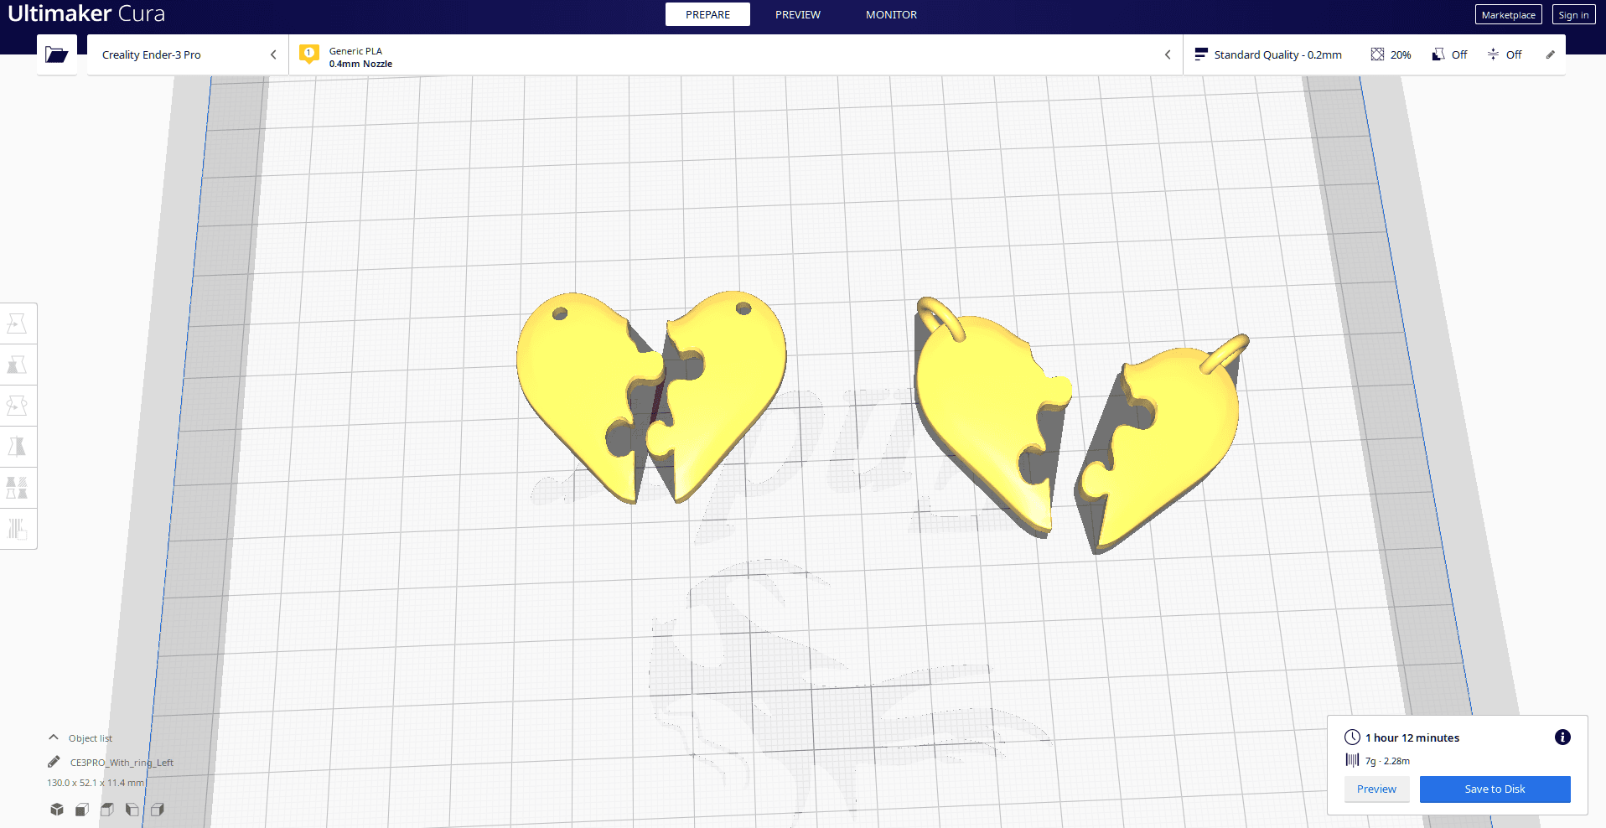The height and width of the screenshot is (828, 1606).
Task: Open print settings with pencil icon
Action: tap(1551, 54)
